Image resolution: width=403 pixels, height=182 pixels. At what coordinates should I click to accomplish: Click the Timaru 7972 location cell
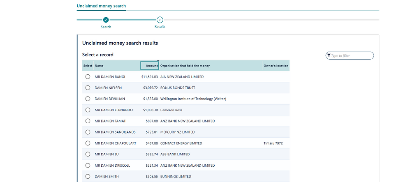coord(273,143)
